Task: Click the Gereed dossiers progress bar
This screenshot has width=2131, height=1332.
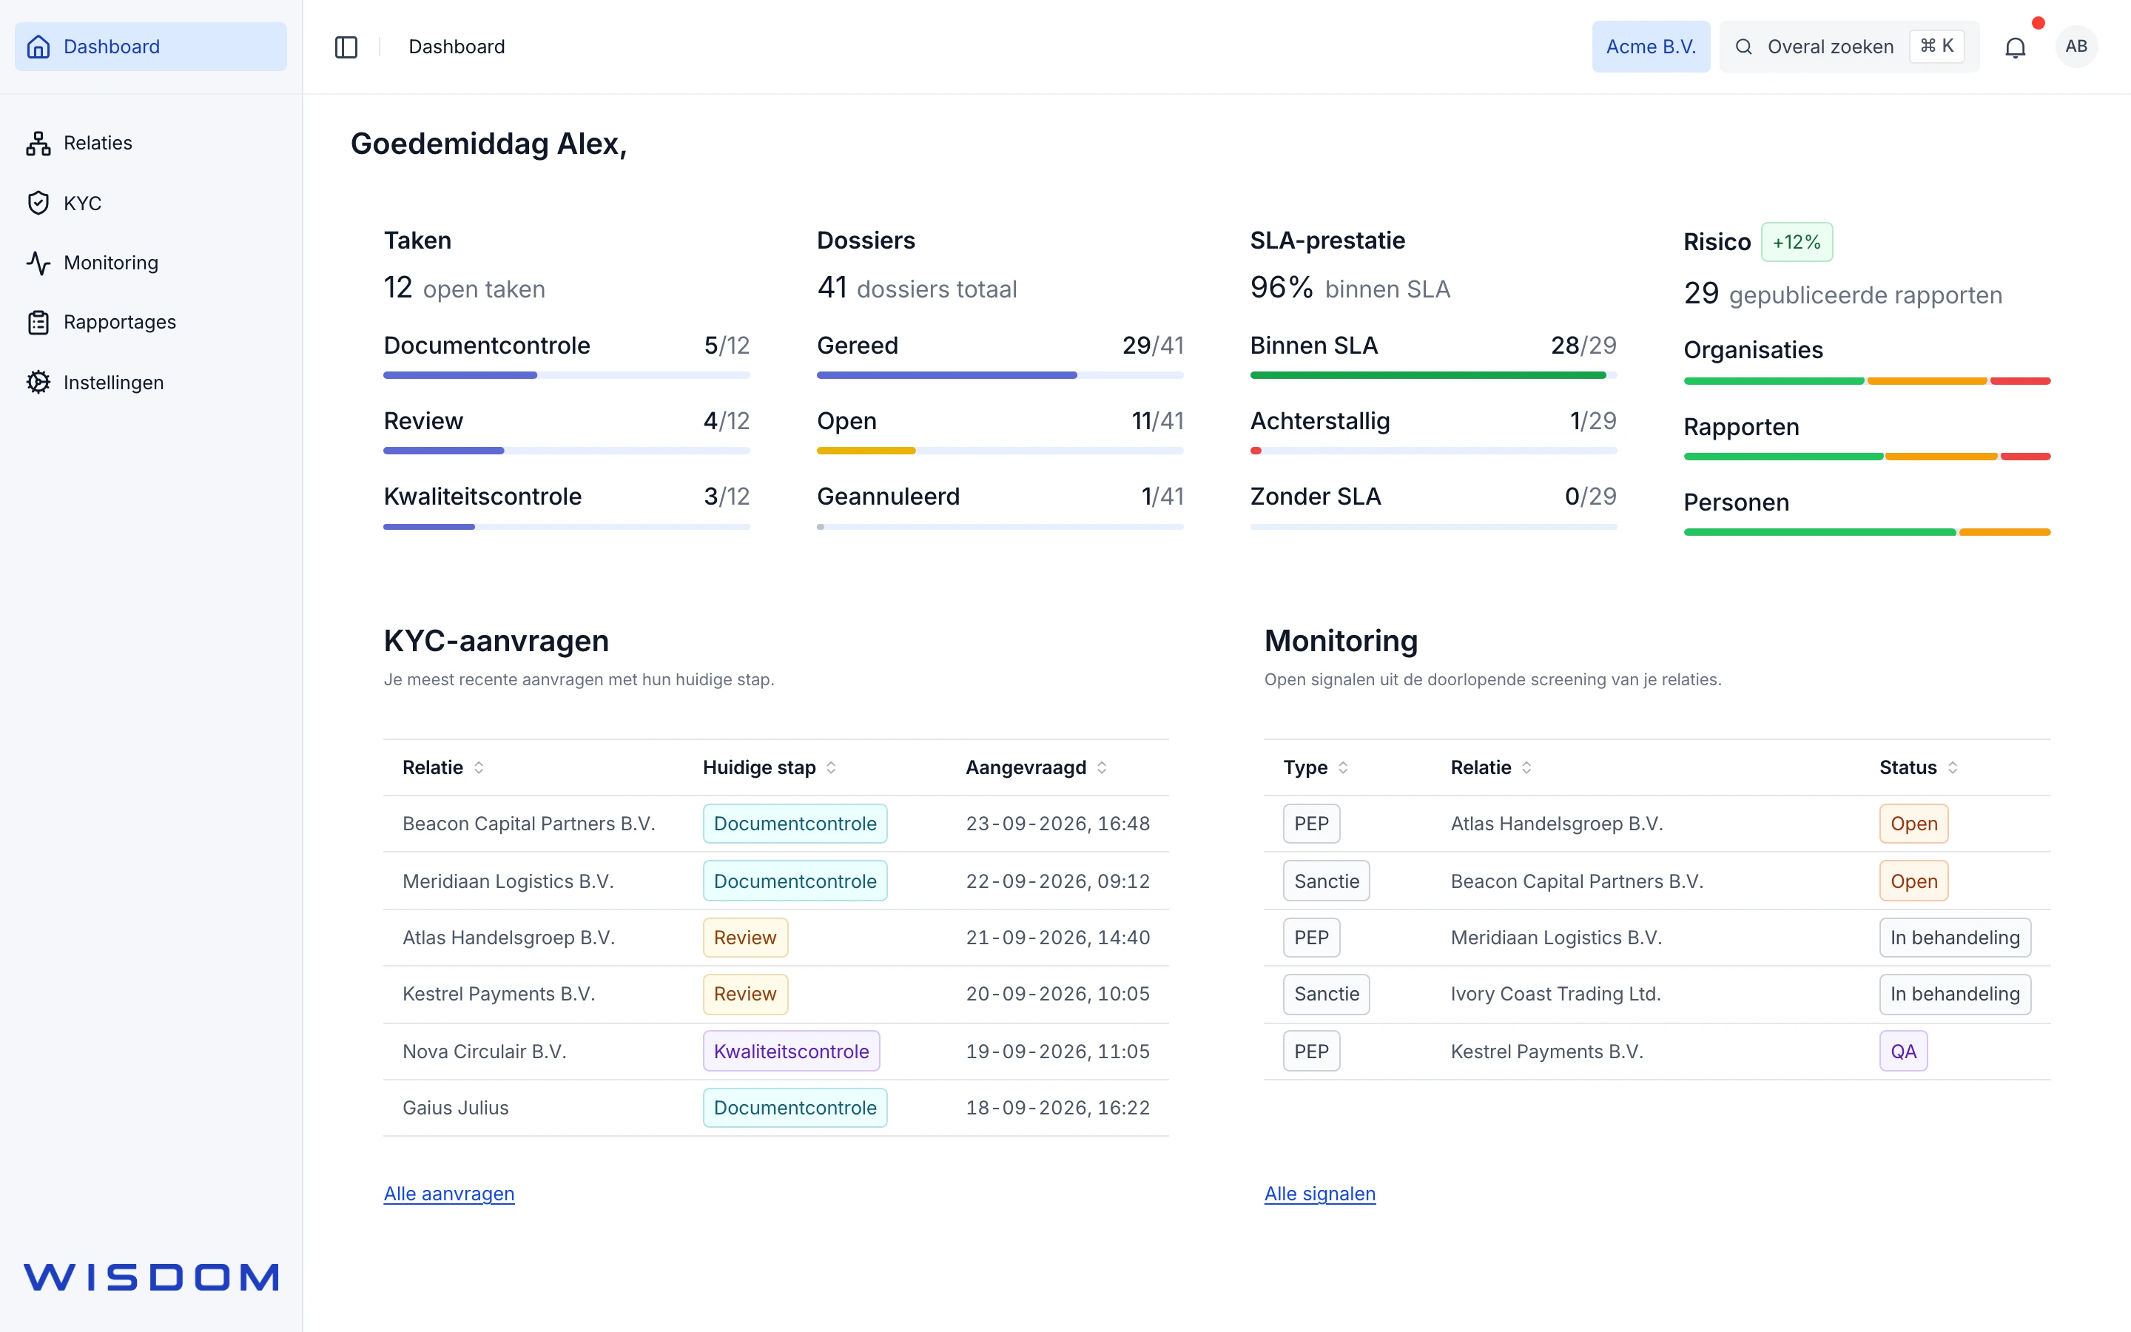Action: click(1000, 375)
